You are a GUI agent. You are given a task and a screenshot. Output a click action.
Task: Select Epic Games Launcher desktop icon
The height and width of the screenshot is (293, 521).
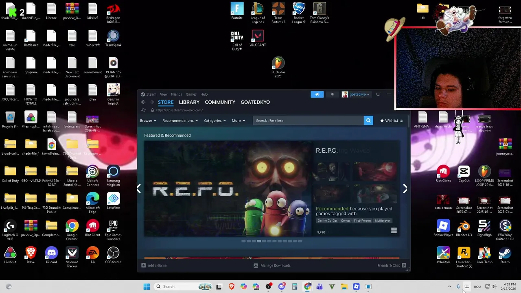tap(113, 230)
